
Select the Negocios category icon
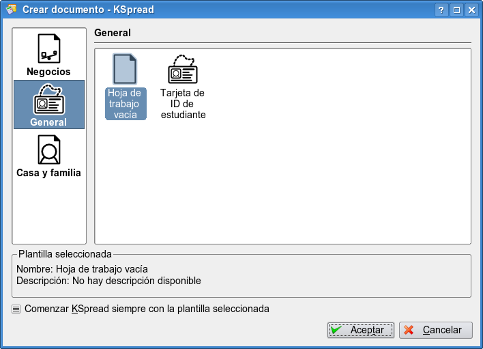pyautogui.click(x=48, y=48)
